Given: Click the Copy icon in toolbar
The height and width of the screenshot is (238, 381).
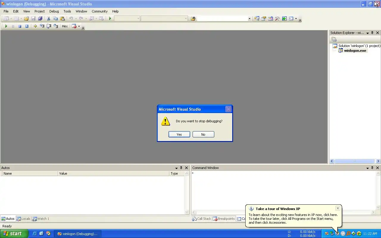Looking at the screenshot, I should coord(55,18).
